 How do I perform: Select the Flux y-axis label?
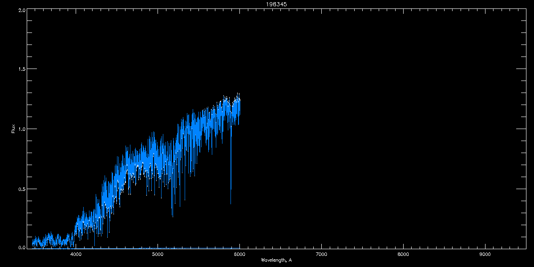[13, 129]
